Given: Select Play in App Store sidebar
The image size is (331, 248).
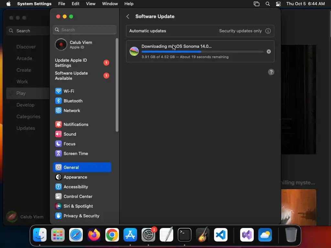Looking at the screenshot, I should [28, 93].
